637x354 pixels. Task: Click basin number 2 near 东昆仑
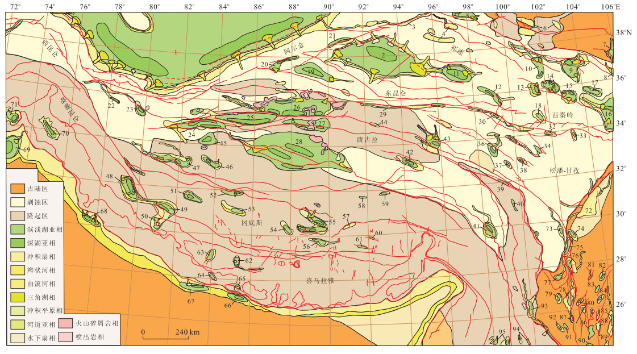tap(382, 56)
